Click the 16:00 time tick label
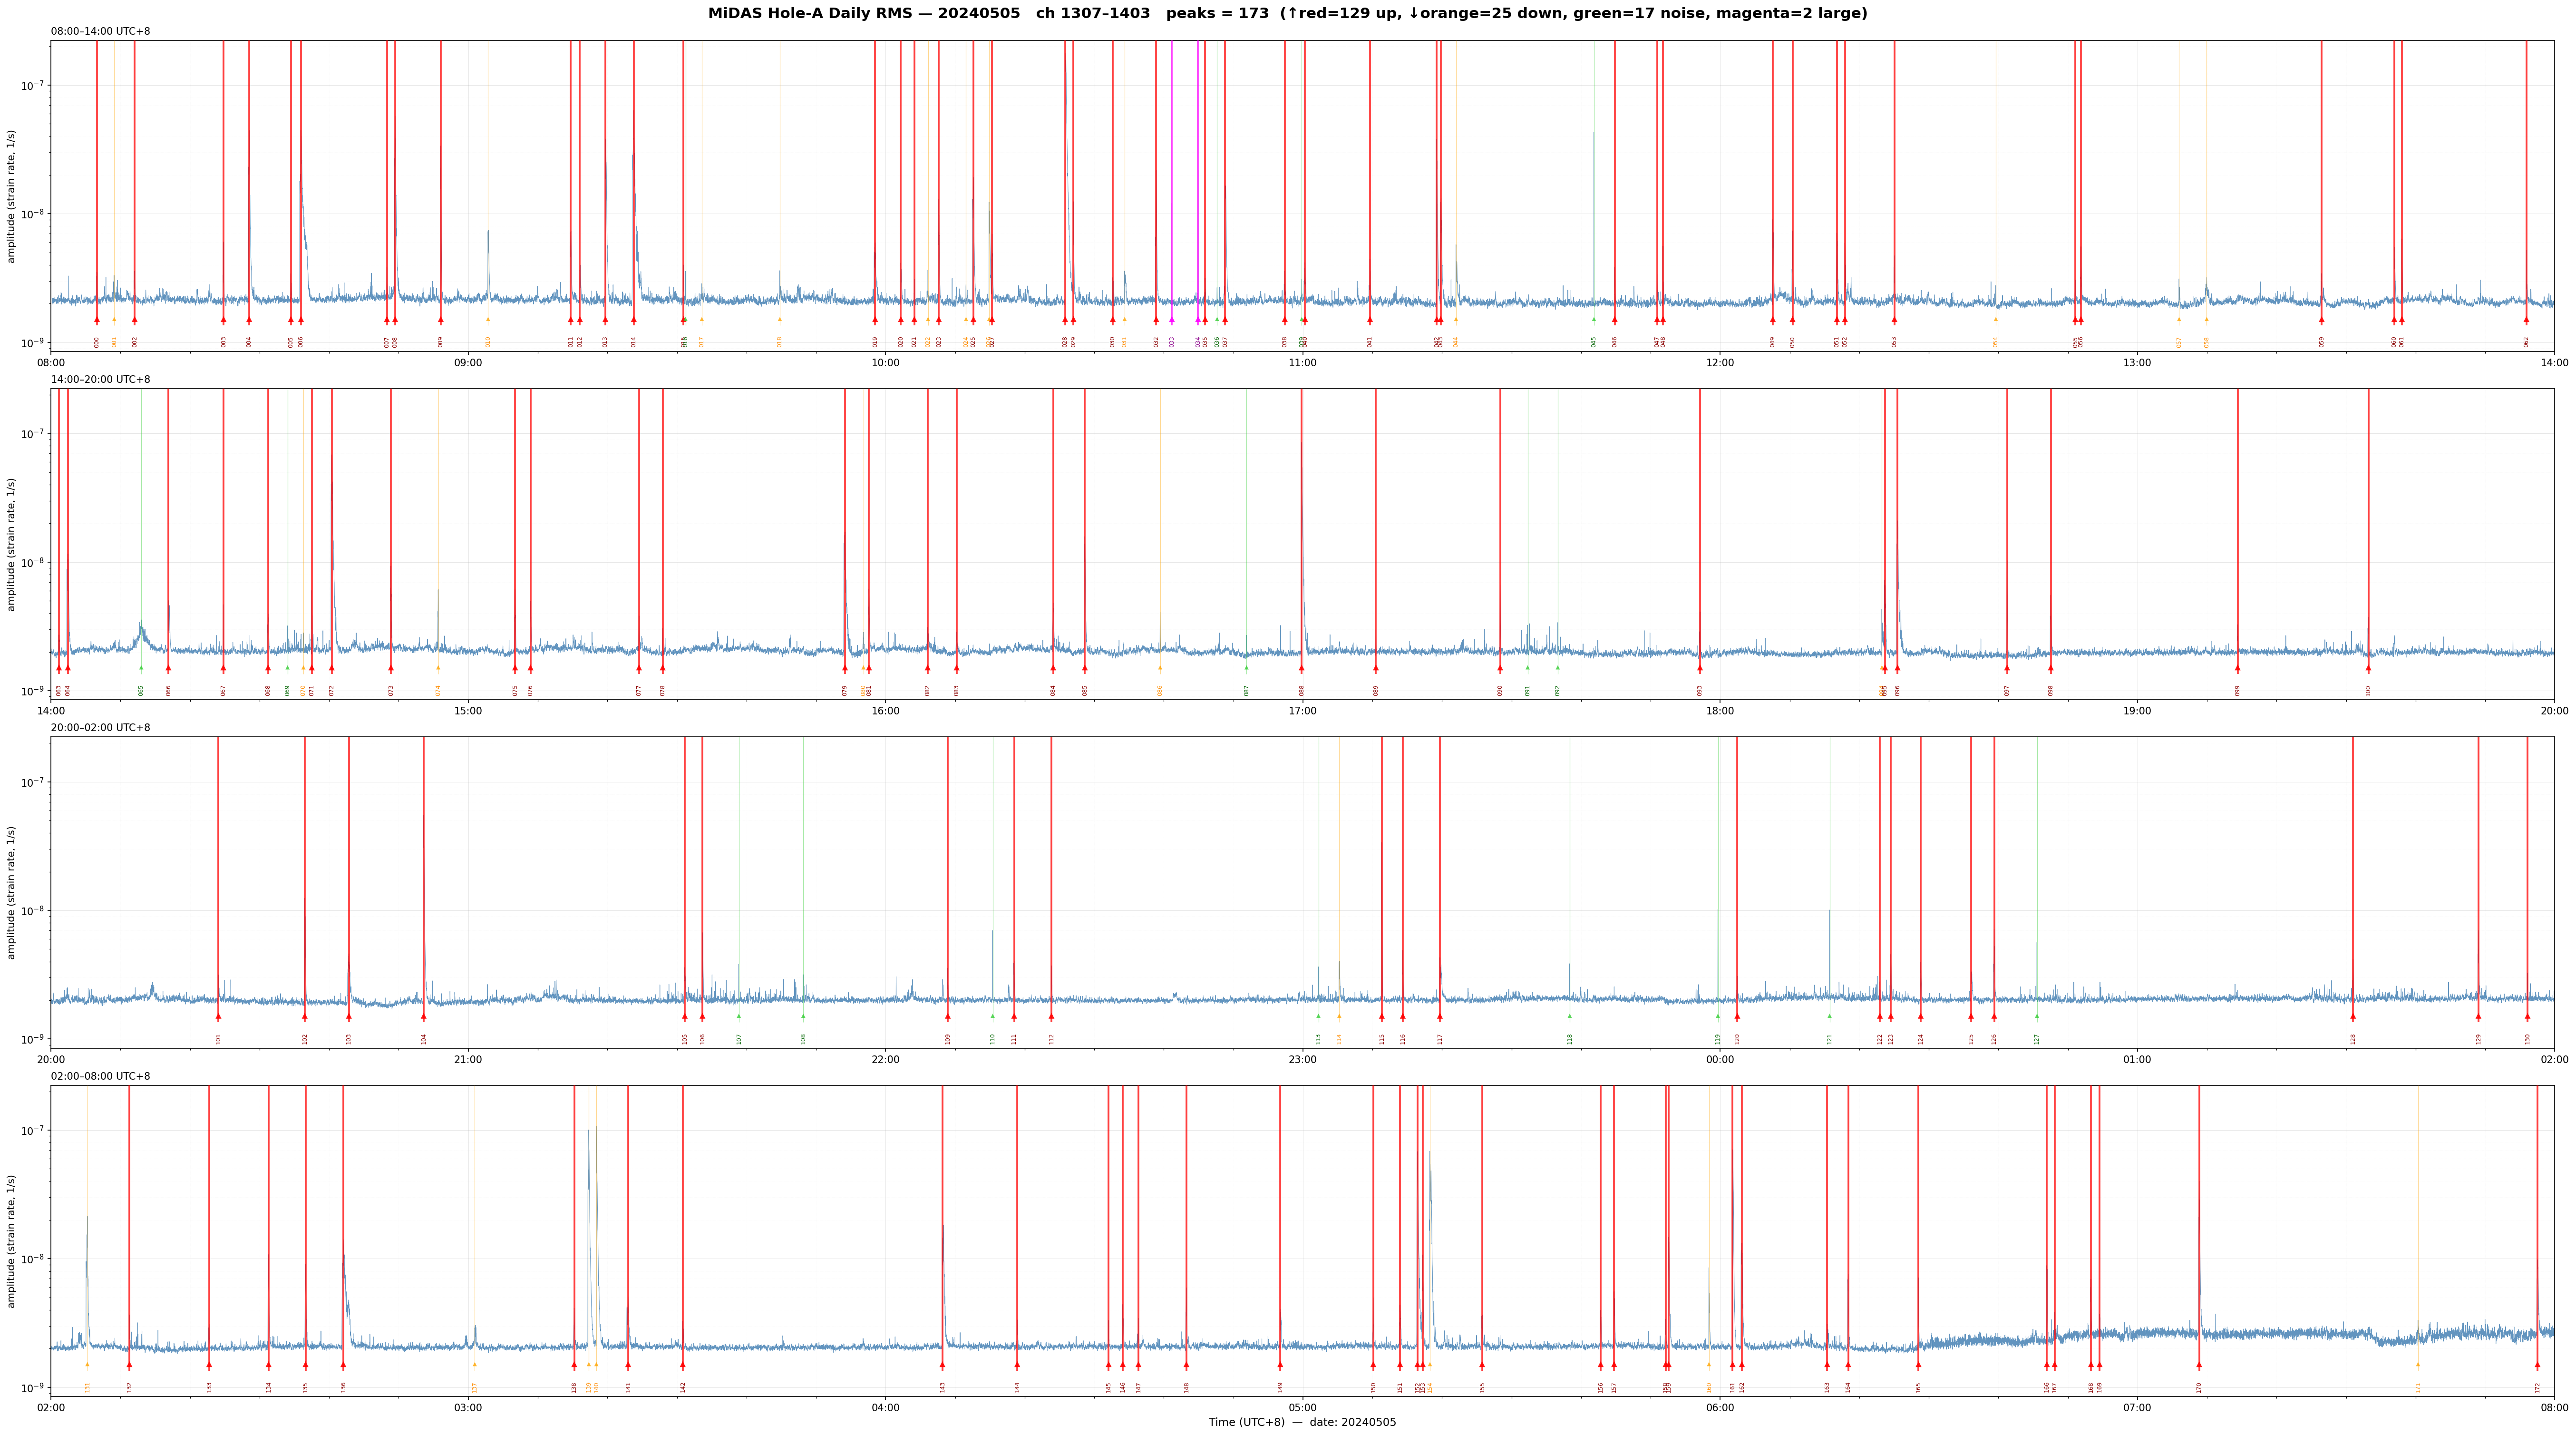2576x1435 pixels. (885, 711)
